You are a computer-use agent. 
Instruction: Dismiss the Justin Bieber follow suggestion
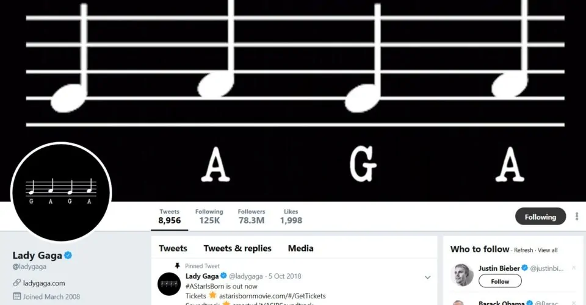tap(573, 268)
